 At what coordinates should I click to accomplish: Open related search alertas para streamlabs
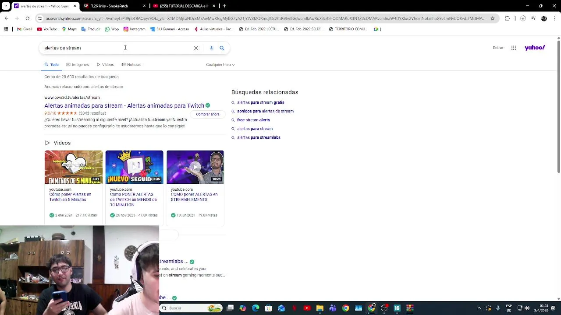point(259,137)
